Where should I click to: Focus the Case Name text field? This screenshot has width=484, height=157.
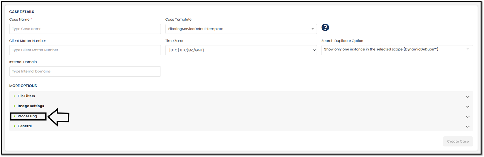pos(85,29)
